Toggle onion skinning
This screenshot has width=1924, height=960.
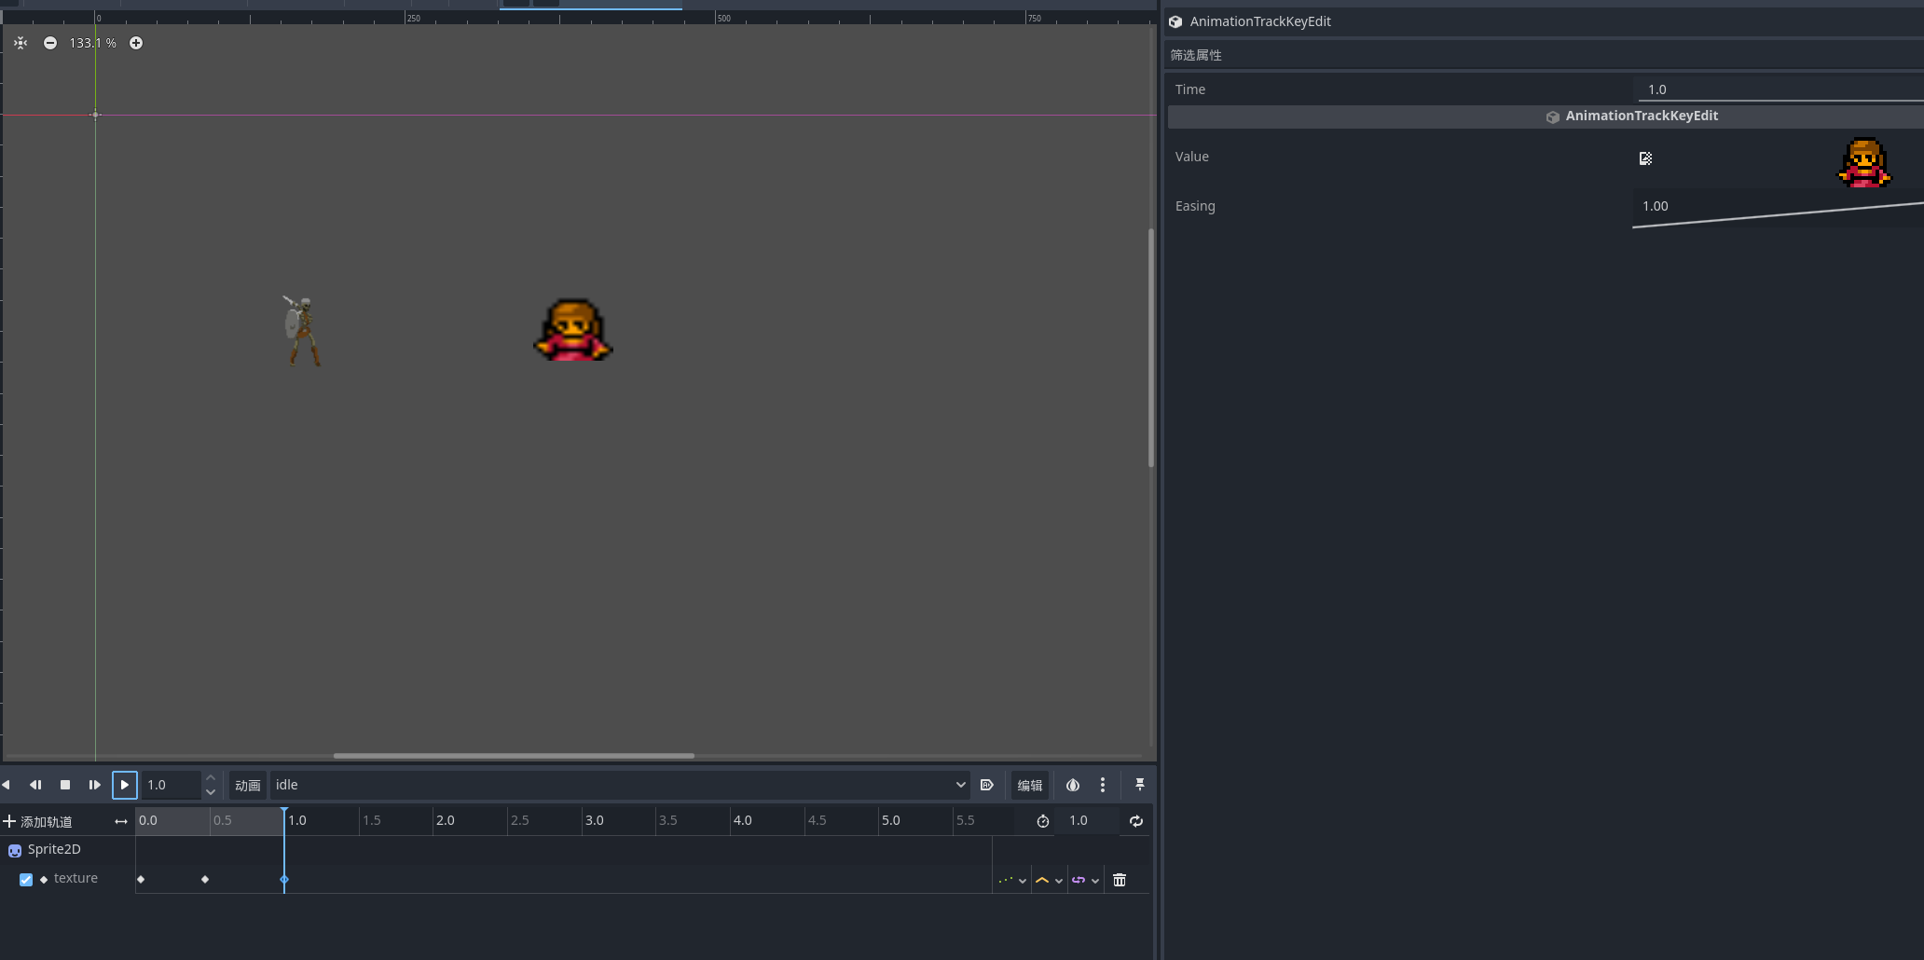pos(1073,785)
